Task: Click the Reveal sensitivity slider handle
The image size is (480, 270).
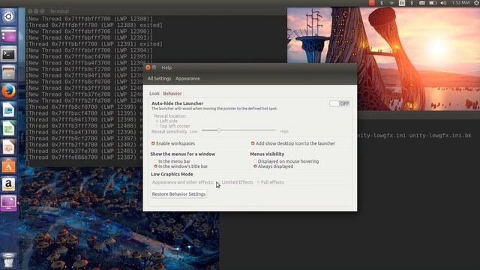Action: pyautogui.click(x=219, y=130)
